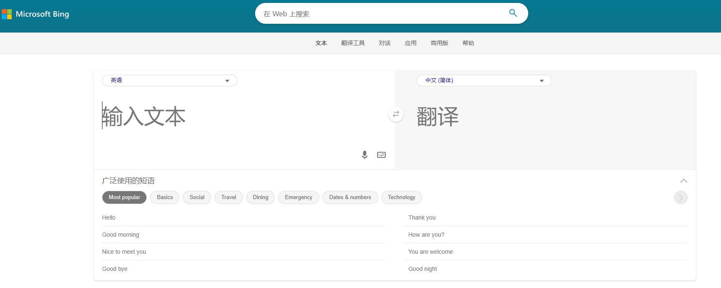
Task: Click the swap languages icon
Action: (x=396, y=114)
